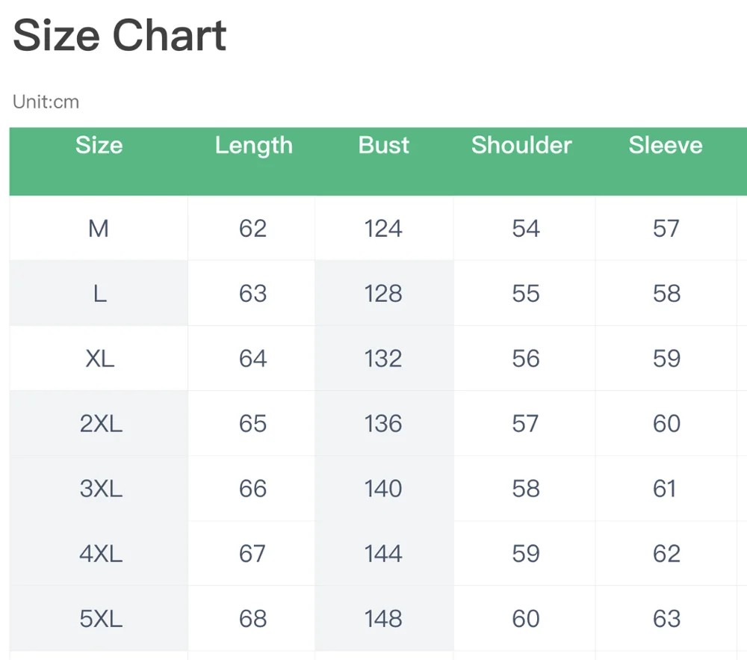Select the 3XL size row label

101,488
